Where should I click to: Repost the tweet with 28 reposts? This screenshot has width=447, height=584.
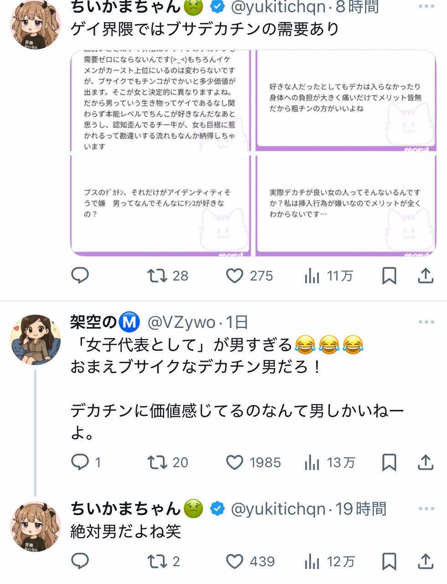(167, 276)
